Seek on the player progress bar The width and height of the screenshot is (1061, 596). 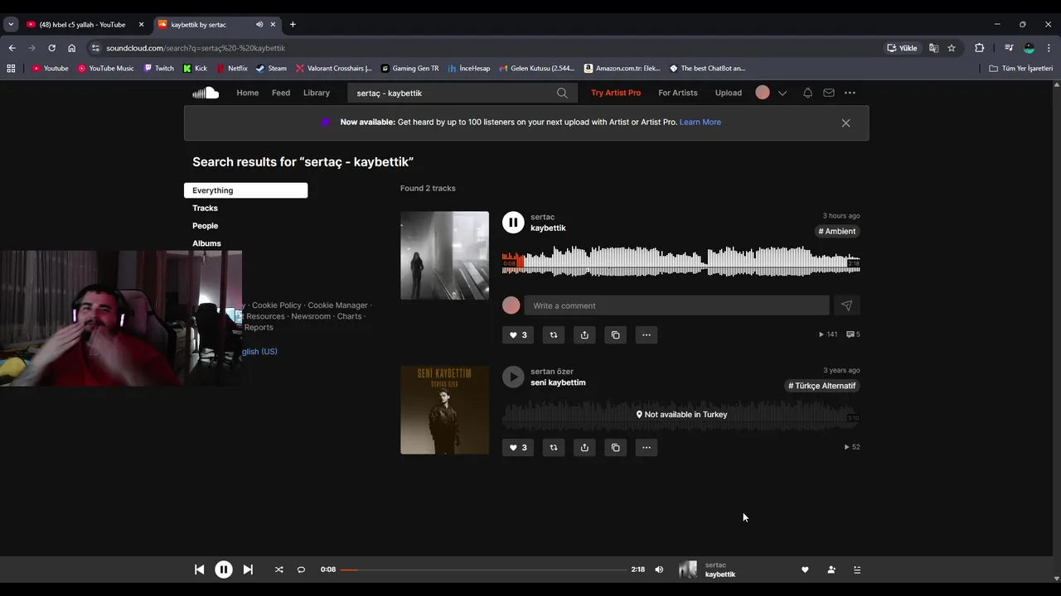483,570
